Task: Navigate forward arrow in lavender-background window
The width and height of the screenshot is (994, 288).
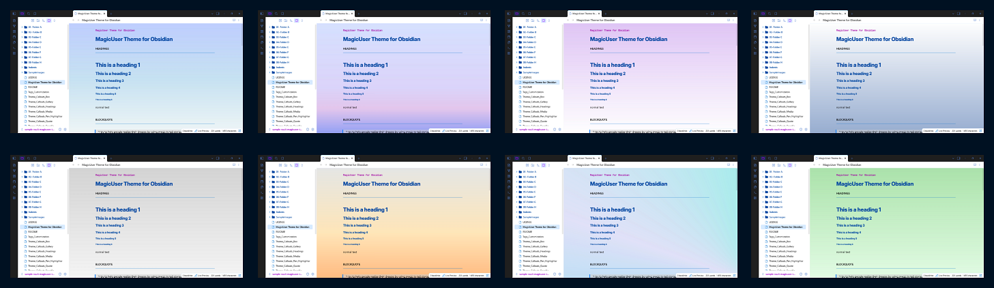Action: [326, 20]
